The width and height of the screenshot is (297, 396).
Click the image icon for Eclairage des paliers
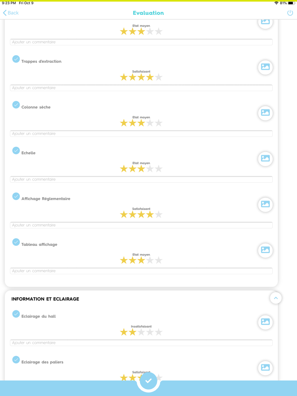(x=265, y=368)
